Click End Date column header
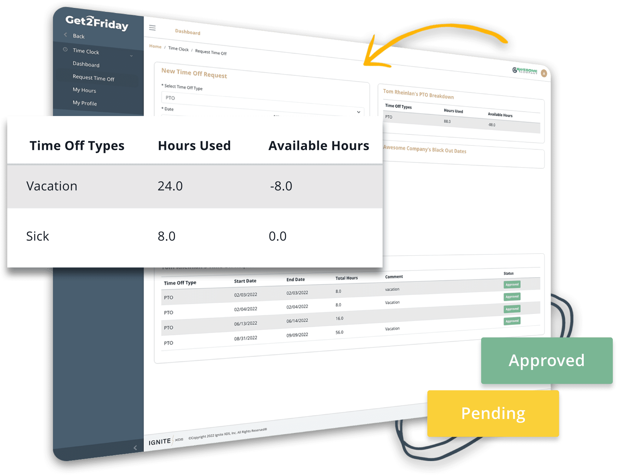Screen dimensions: 624x475 pos(295,279)
